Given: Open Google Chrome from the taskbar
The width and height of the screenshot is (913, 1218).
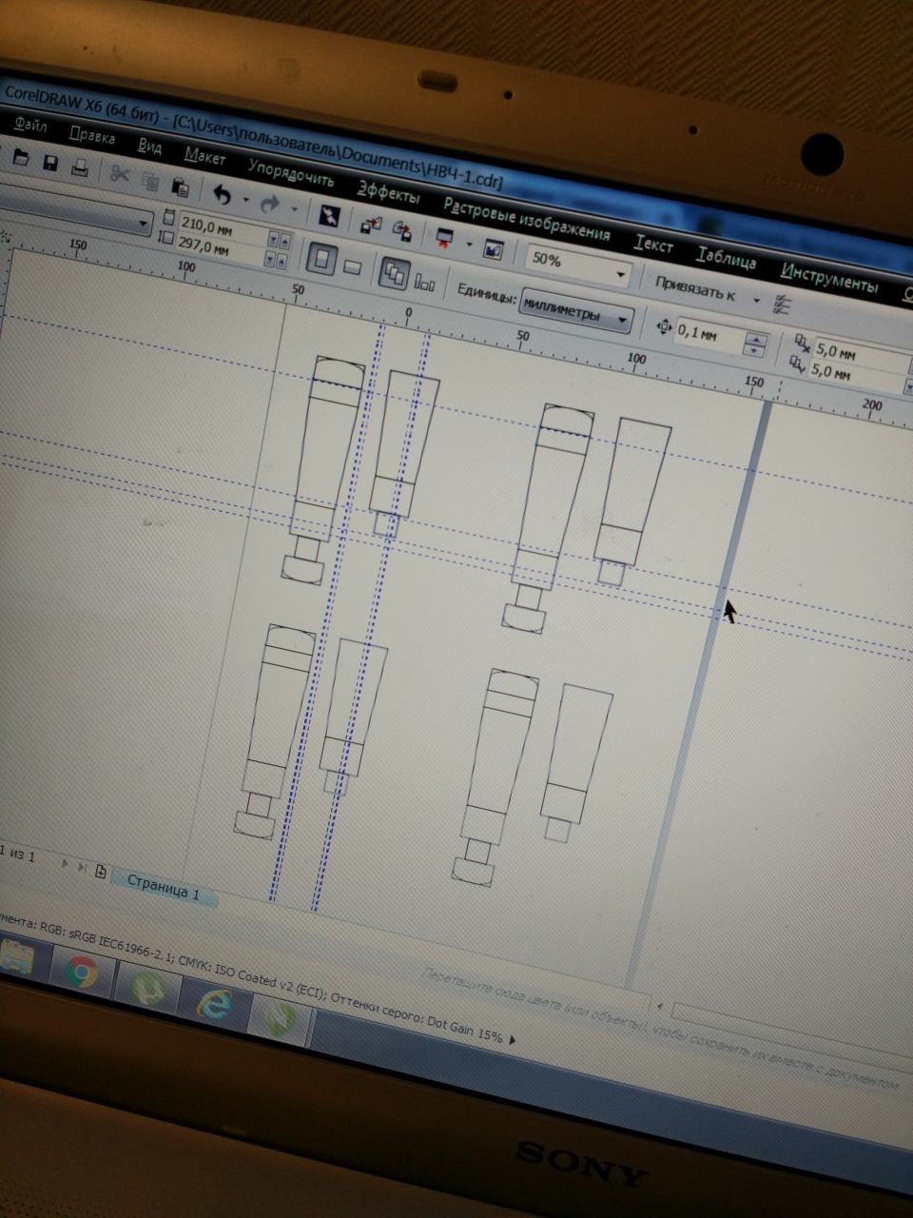Looking at the screenshot, I should pyautogui.click(x=81, y=972).
